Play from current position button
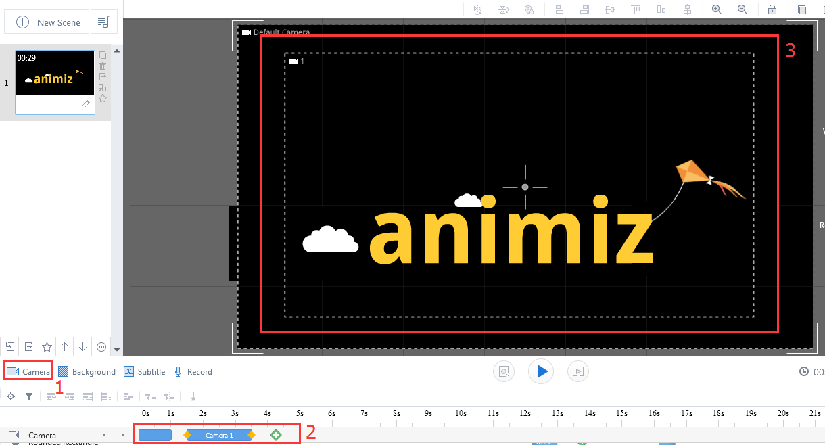 (541, 371)
